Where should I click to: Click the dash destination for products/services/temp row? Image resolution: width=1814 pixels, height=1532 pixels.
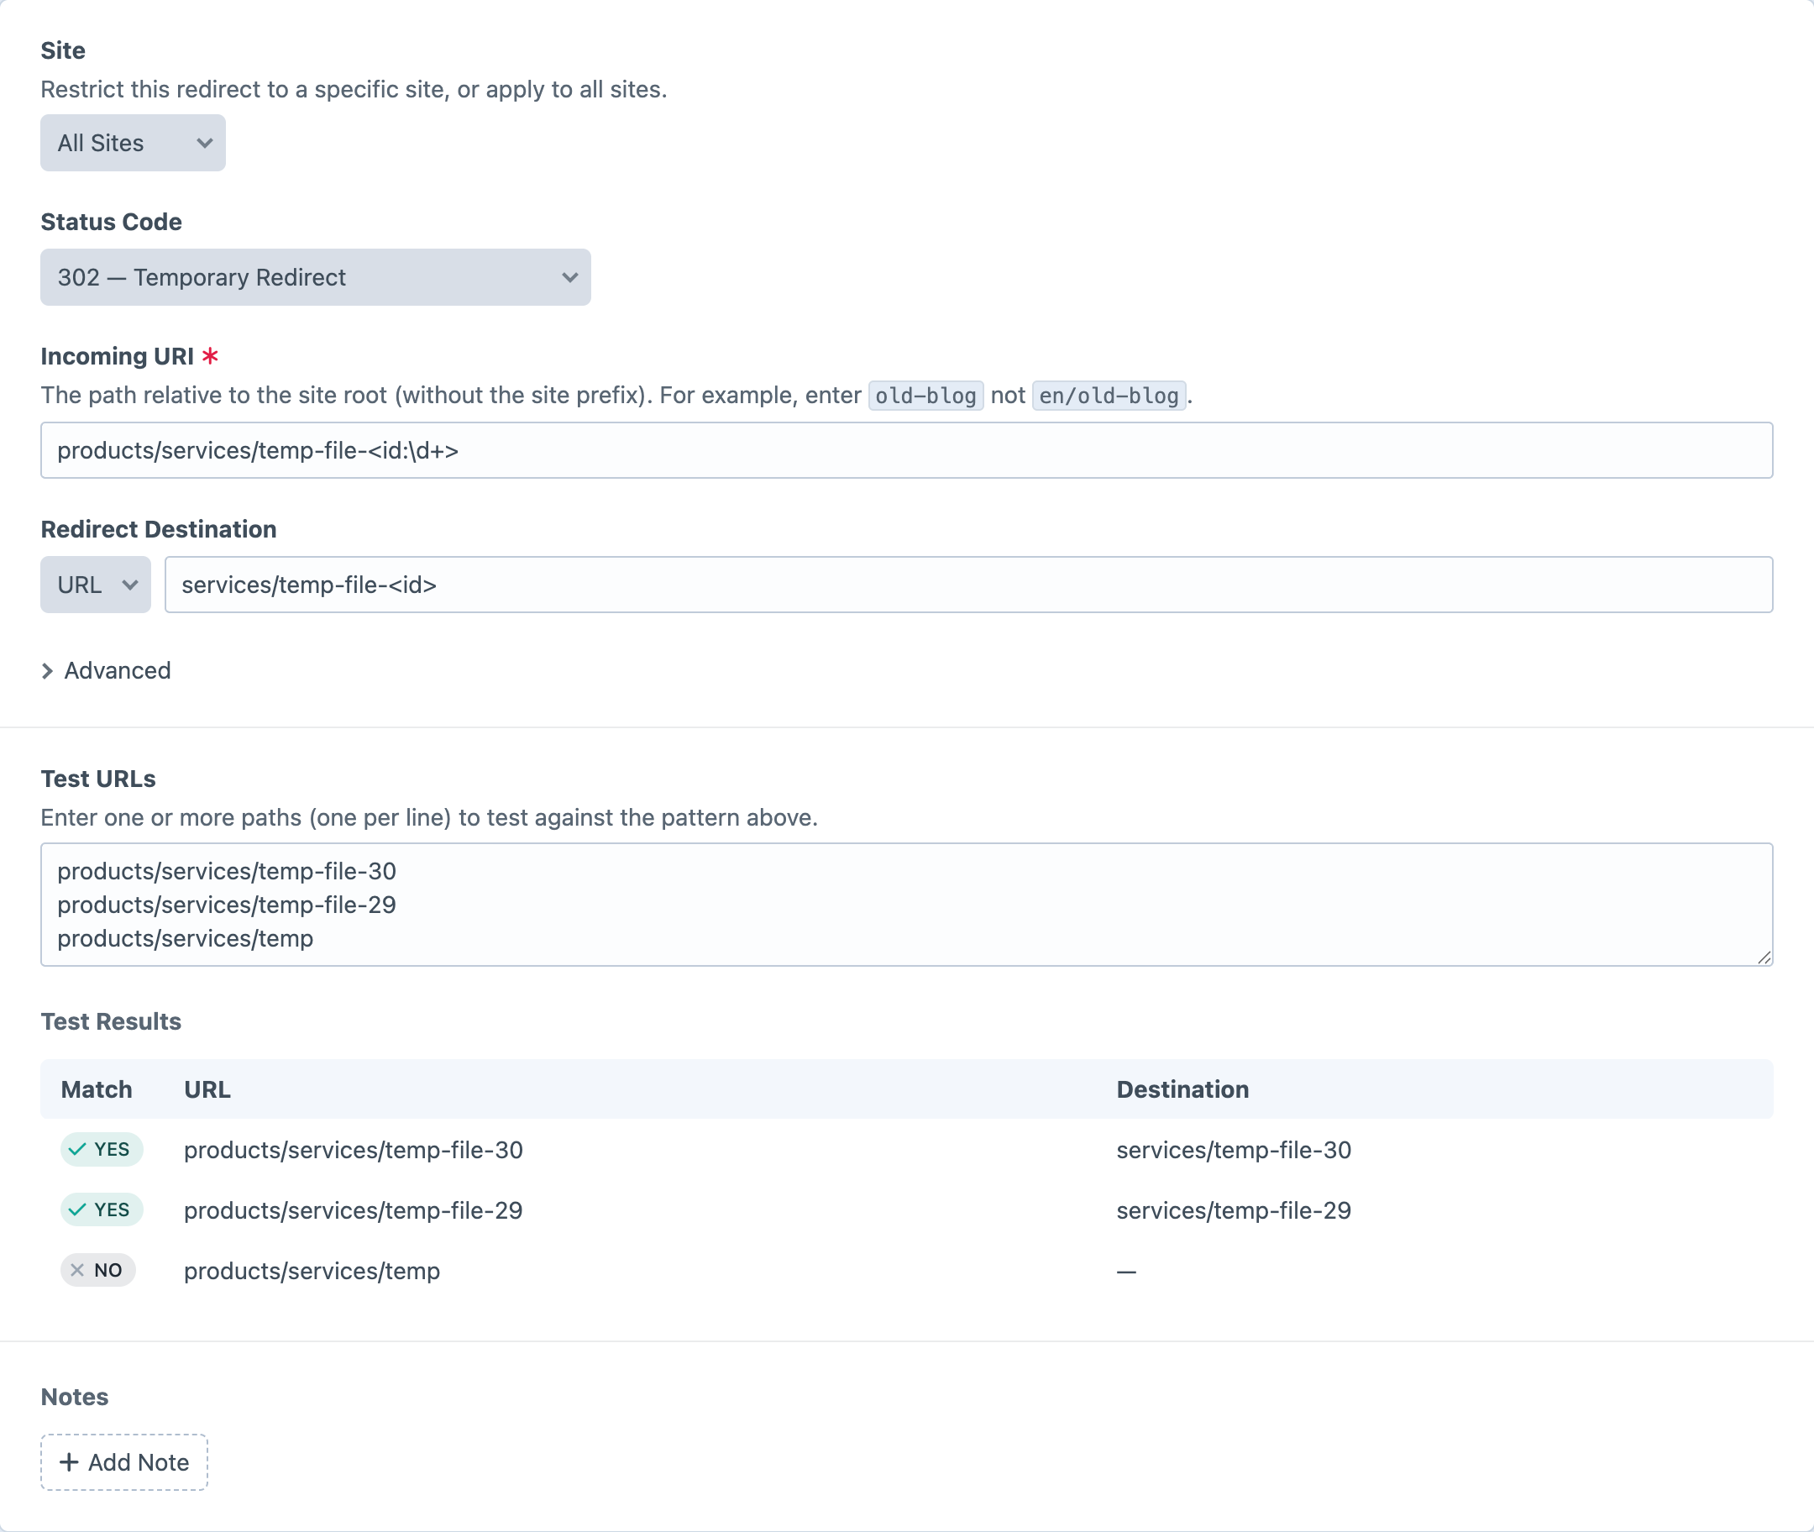click(1126, 1272)
